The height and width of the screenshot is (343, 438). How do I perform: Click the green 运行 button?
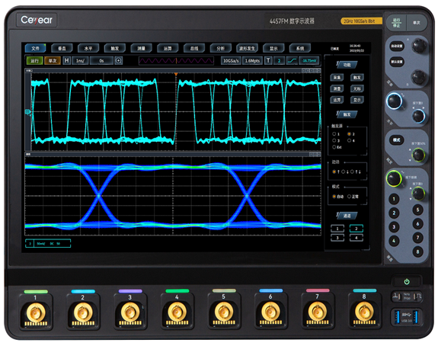tap(34, 60)
